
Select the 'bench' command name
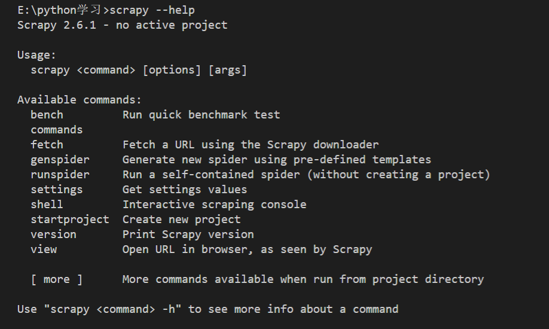pos(47,115)
